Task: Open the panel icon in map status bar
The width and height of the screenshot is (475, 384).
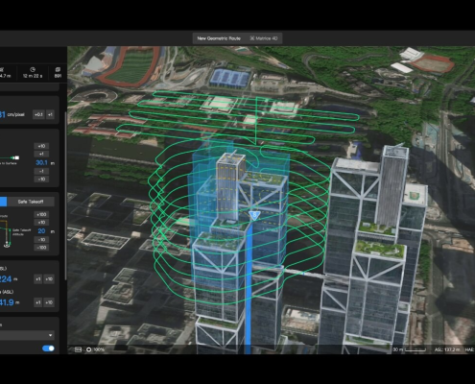Action: coord(78,349)
